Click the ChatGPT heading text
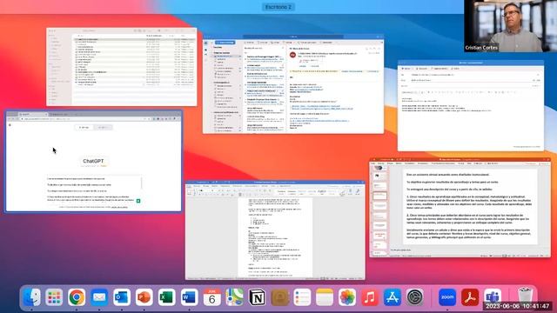 click(x=93, y=161)
